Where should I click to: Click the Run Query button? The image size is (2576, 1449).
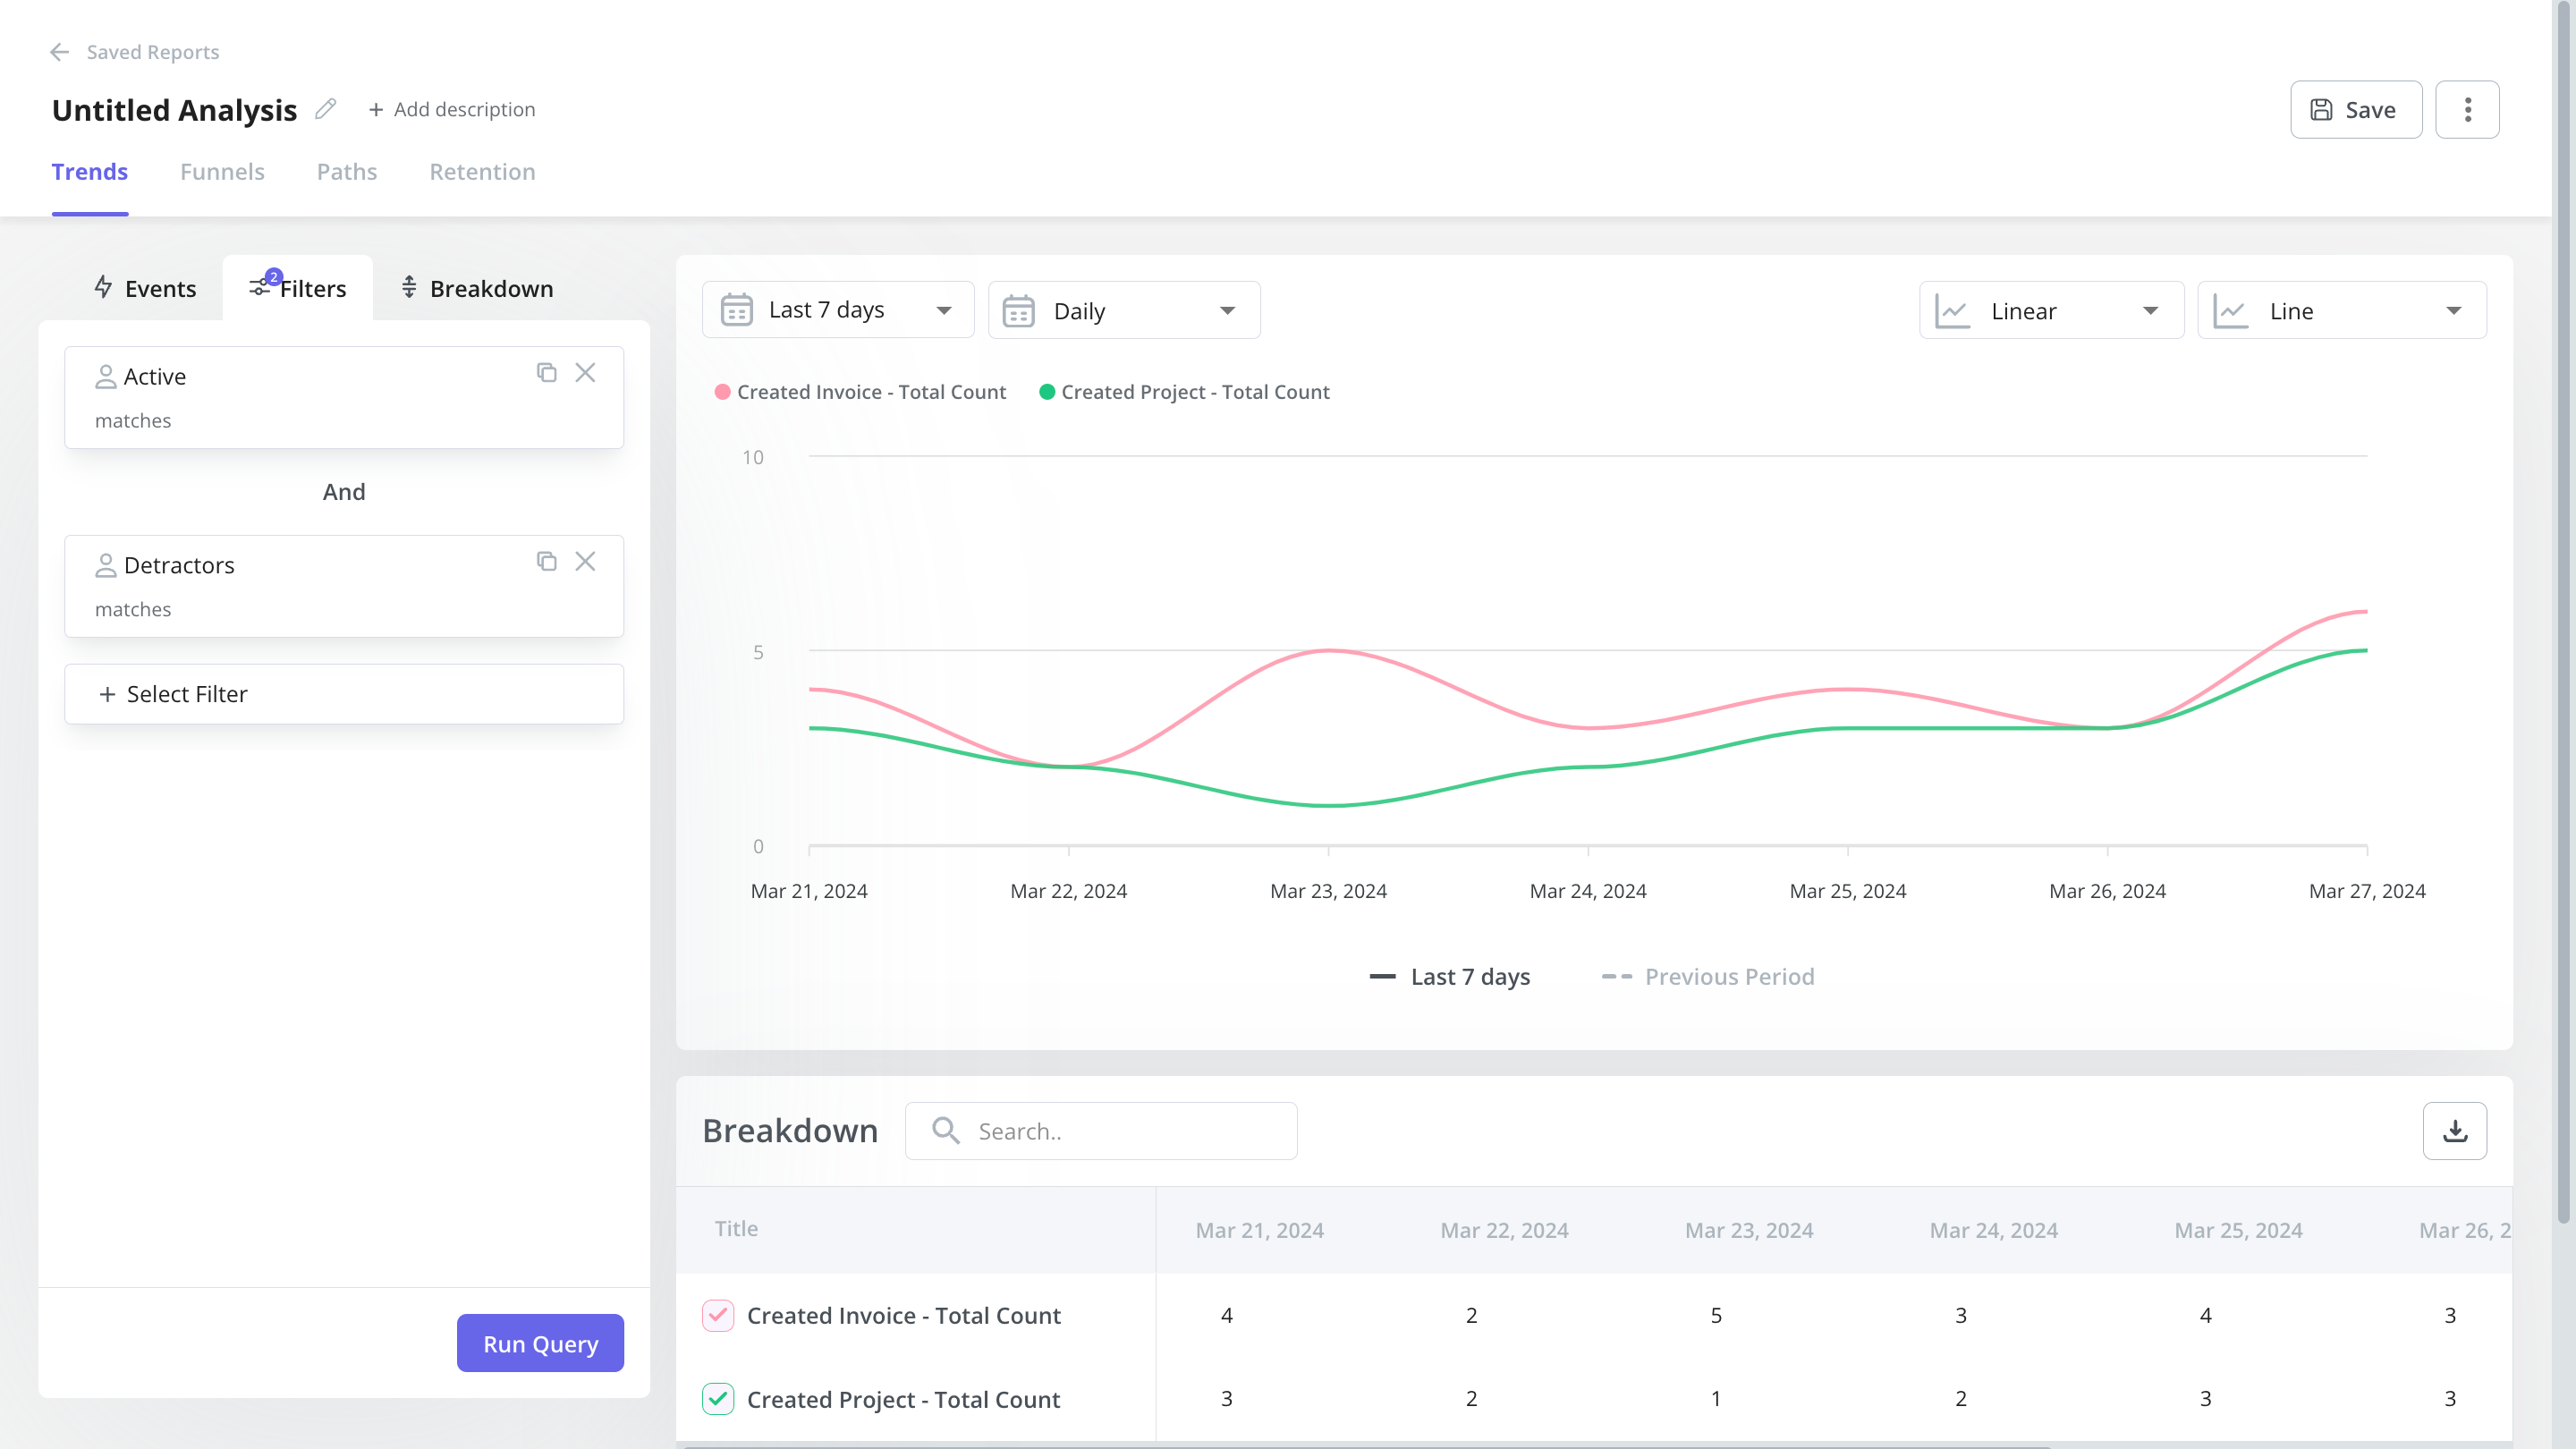coord(540,1343)
